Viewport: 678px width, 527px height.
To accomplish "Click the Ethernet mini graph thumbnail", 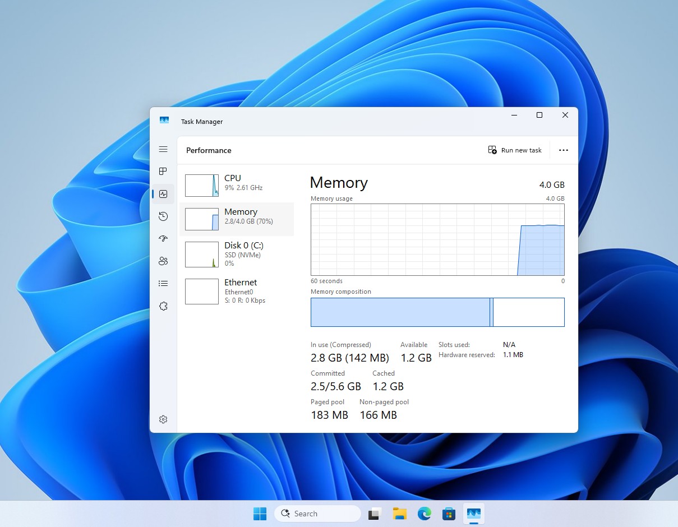I will click(202, 292).
